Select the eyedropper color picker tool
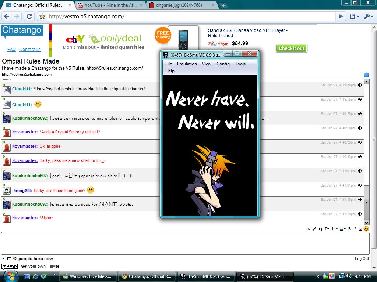The width and height of the screenshot is (377, 282). point(314,229)
